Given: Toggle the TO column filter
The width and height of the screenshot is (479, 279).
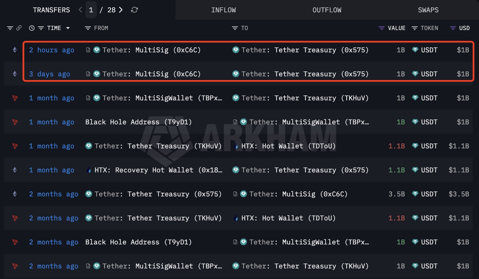Looking at the screenshot, I should (x=235, y=28).
